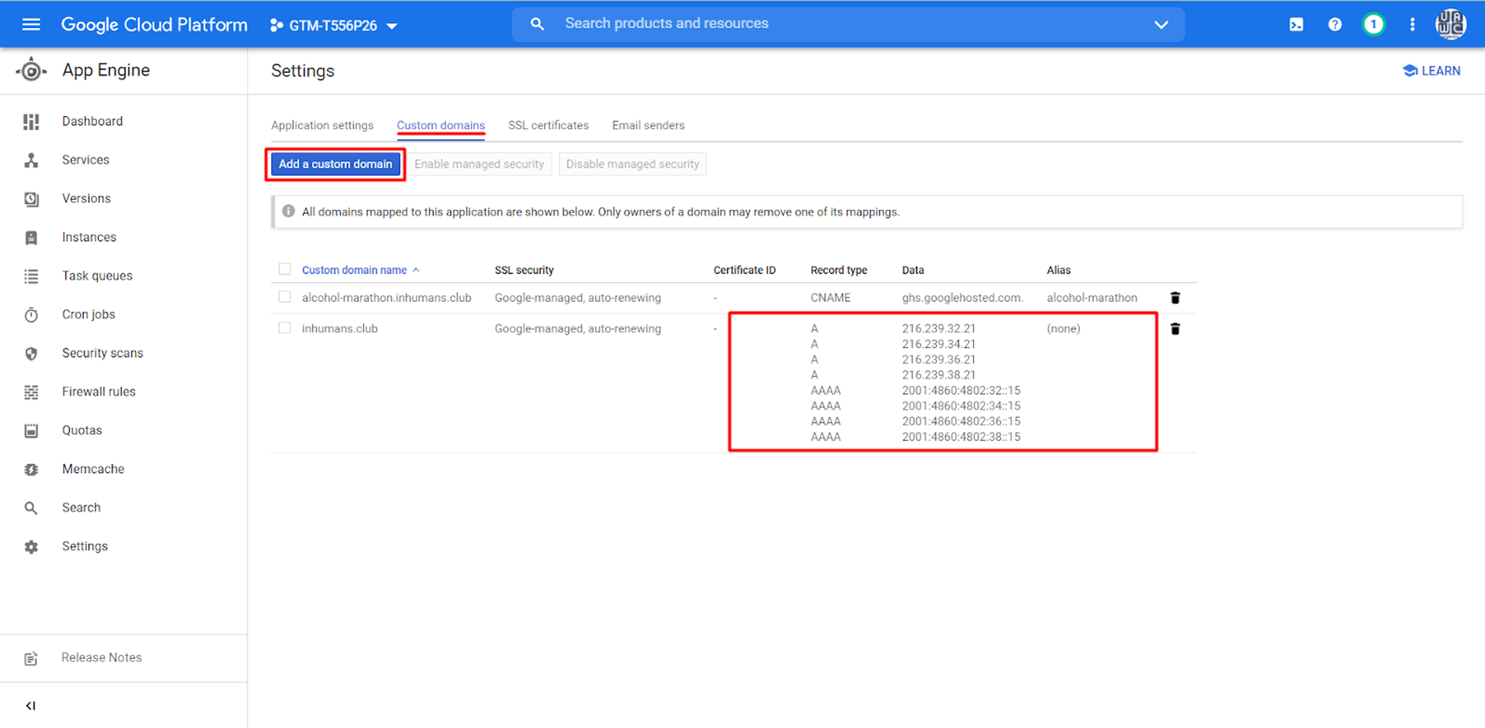Open the hamburger navigation menu
The height and width of the screenshot is (728, 1485).
coord(31,24)
